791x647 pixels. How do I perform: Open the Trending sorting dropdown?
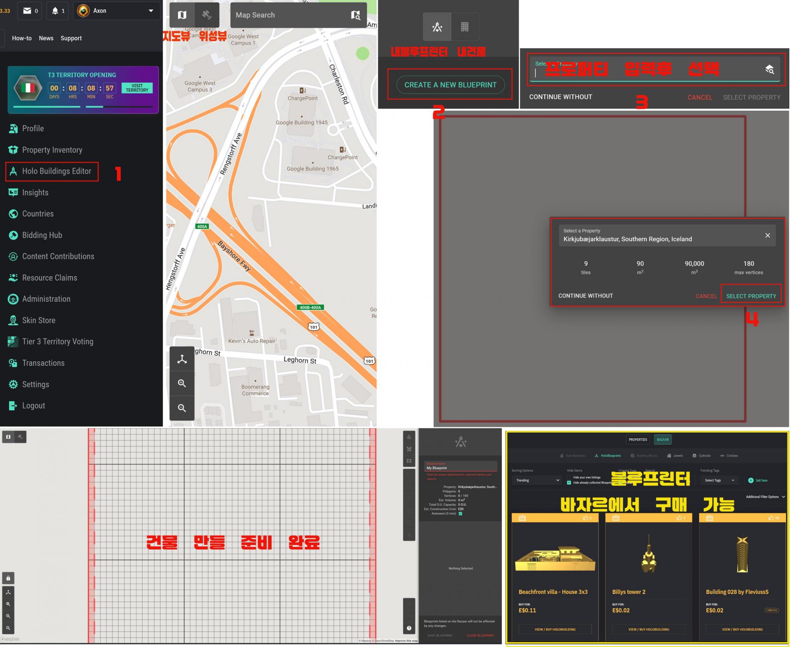pyautogui.click(x=537, y=480)
